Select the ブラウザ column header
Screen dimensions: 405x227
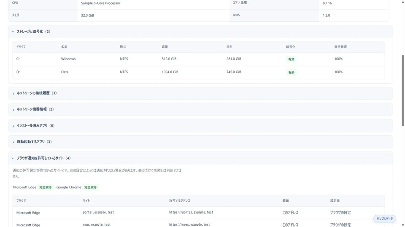(x=21, y=201)
